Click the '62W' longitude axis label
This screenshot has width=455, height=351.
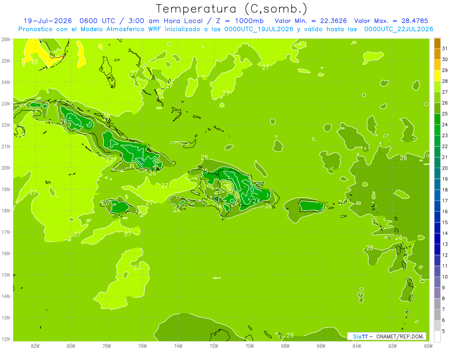point(392,346)
